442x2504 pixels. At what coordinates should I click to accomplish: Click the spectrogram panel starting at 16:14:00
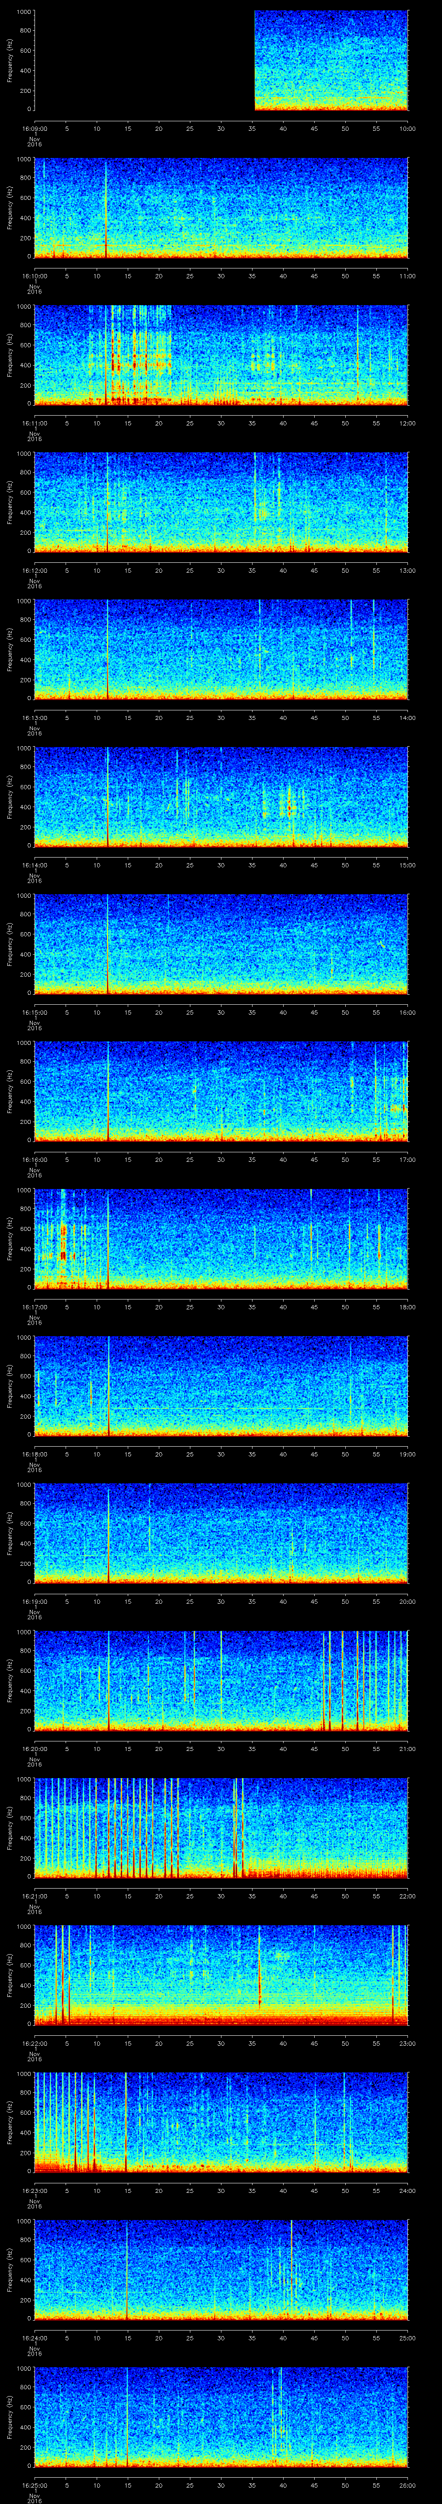pos(221,797)
